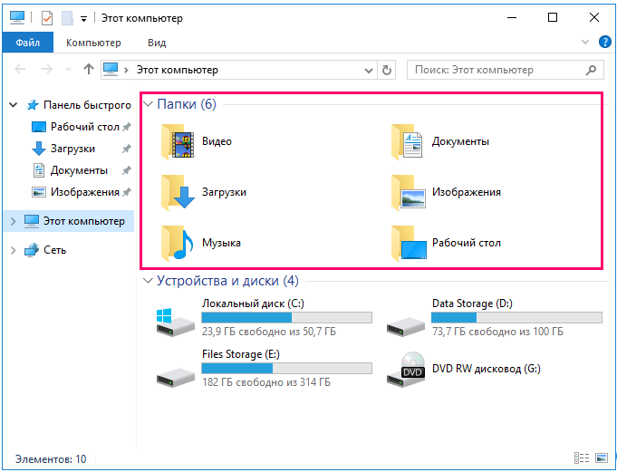
Task: Click the Этот компьютер breadcrumb in address bar
Action: pos(177,70)
